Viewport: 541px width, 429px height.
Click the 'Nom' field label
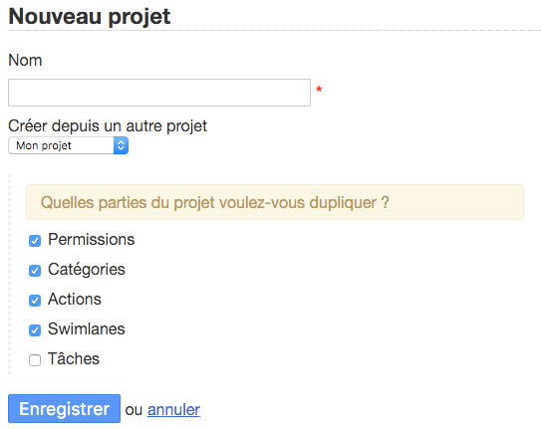click(x=25, y=61)
